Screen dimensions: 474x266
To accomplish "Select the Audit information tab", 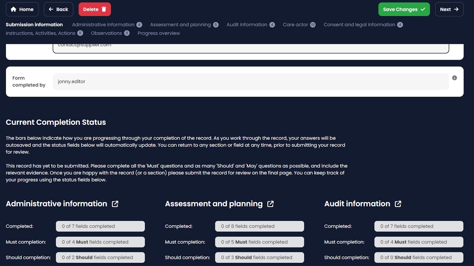I will coord(247,25).
